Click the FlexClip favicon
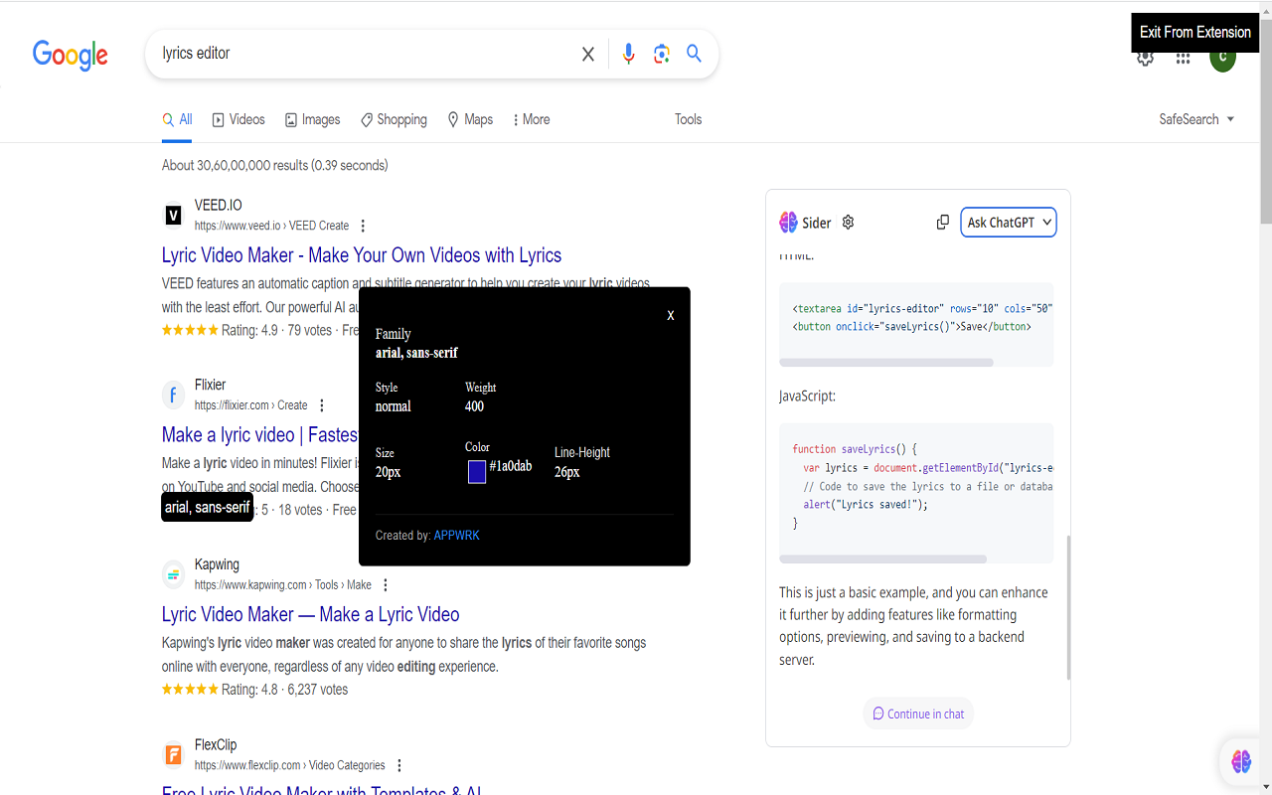The image size is (1272, 795). point(173,755)
